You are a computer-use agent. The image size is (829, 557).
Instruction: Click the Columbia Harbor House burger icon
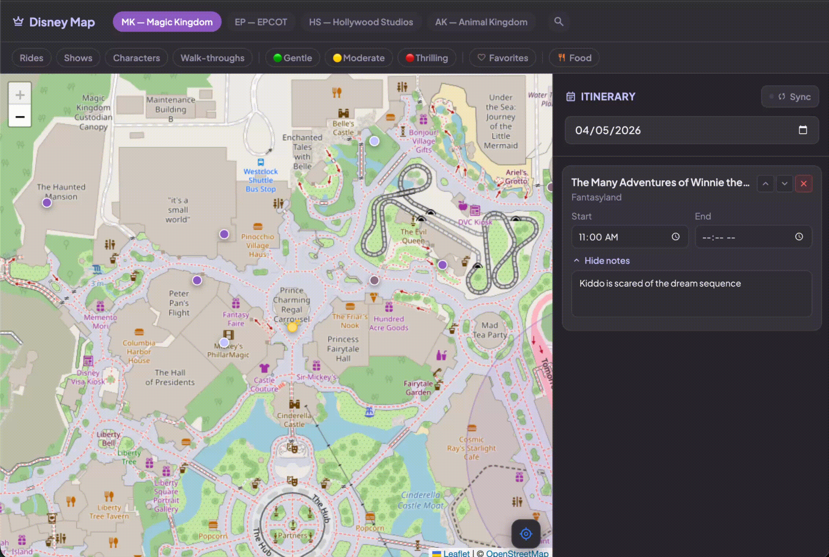click(x=139, y=332)
